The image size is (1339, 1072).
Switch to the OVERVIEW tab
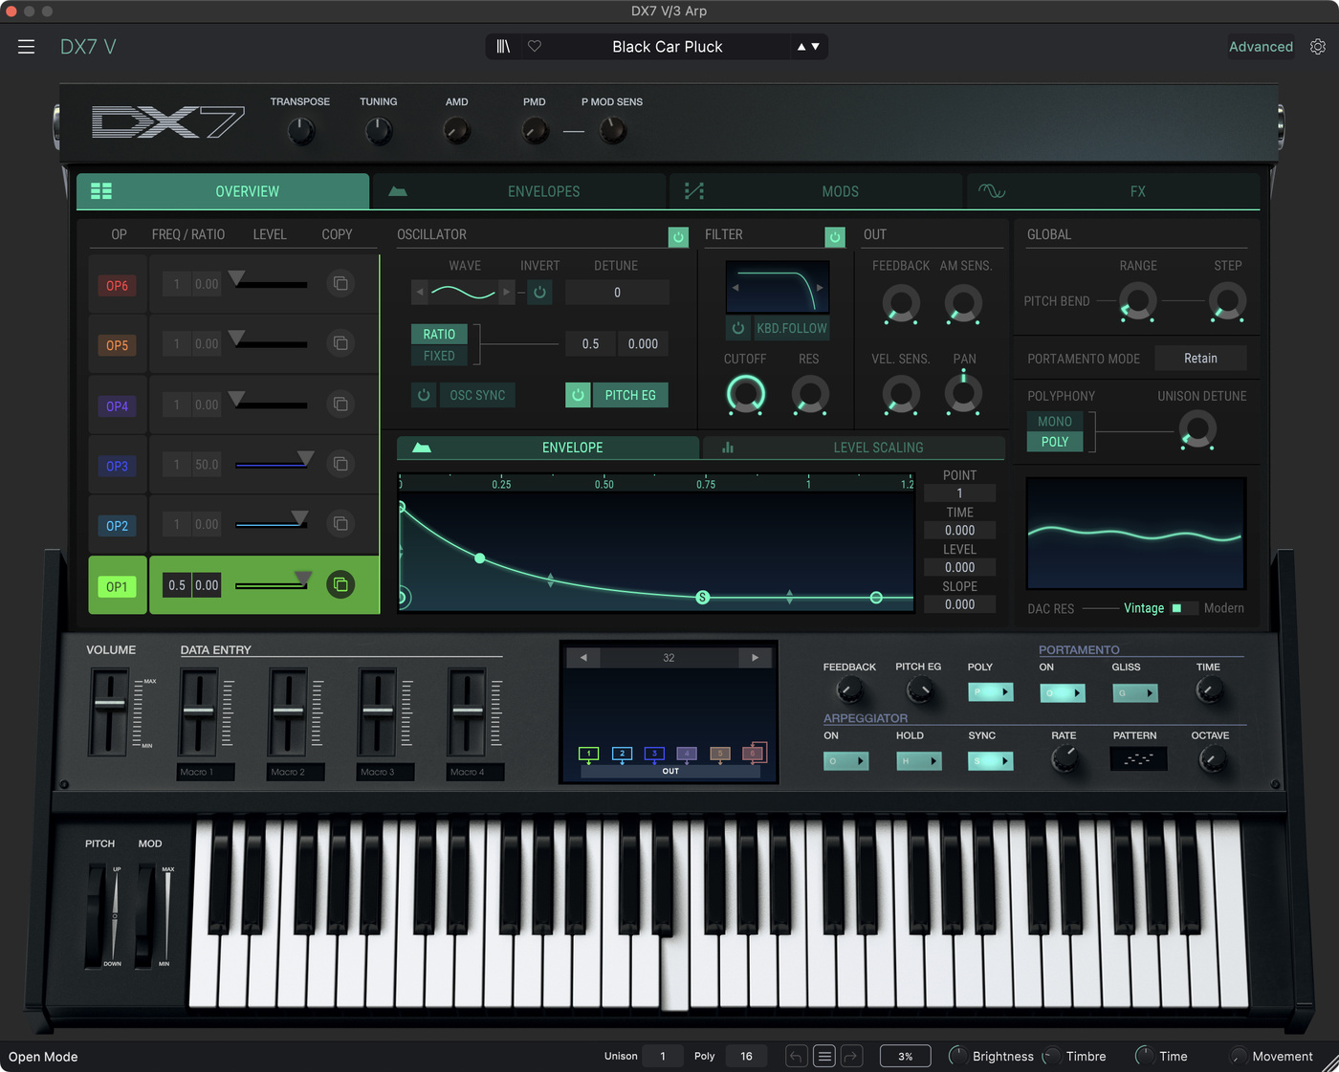click(223, 191)
